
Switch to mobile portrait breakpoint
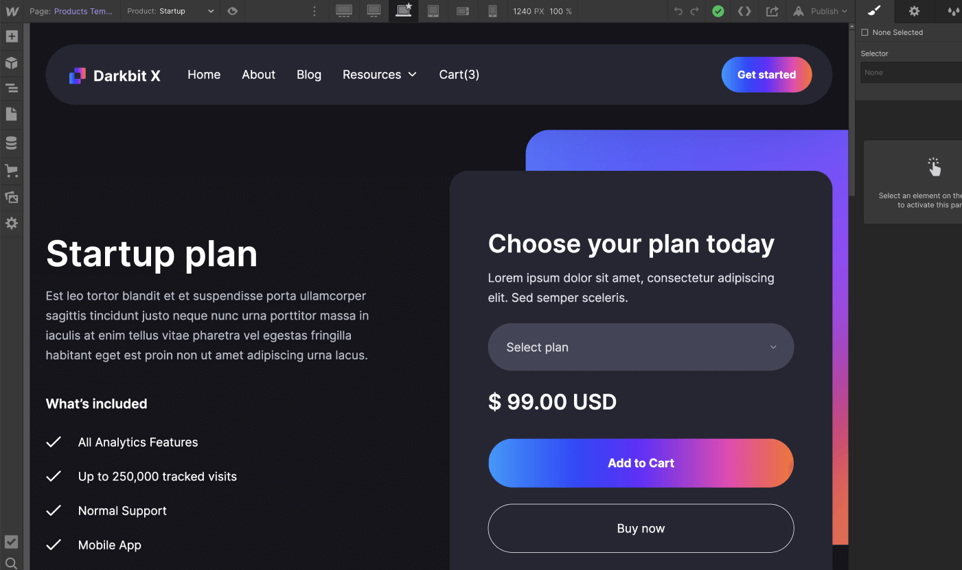pyautogui.click(x=492, y=11)
